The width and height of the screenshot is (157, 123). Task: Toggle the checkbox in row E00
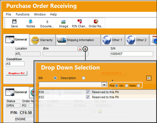pyautogui.click(x=88, y=92)
